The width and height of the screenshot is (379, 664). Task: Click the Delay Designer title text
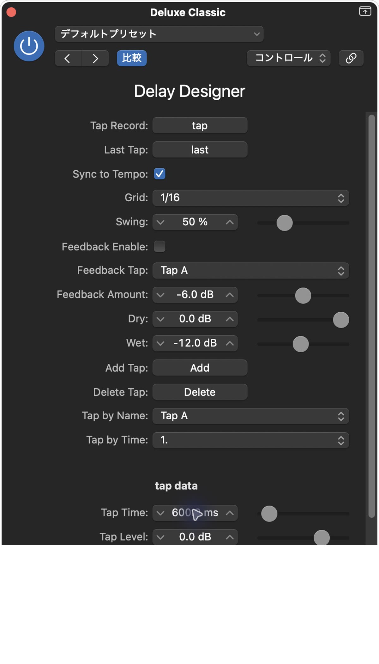click(x=189, y=91)
